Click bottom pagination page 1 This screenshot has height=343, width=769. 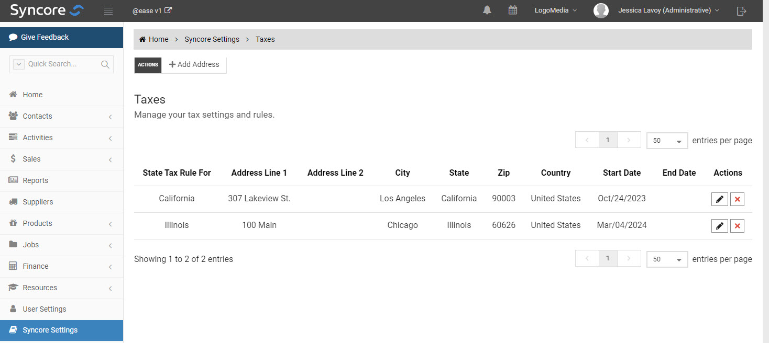(x=608, y=258)
